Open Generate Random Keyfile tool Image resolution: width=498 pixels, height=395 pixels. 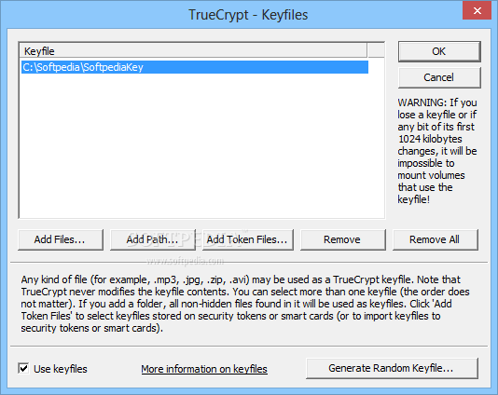(x=392, y=368)
